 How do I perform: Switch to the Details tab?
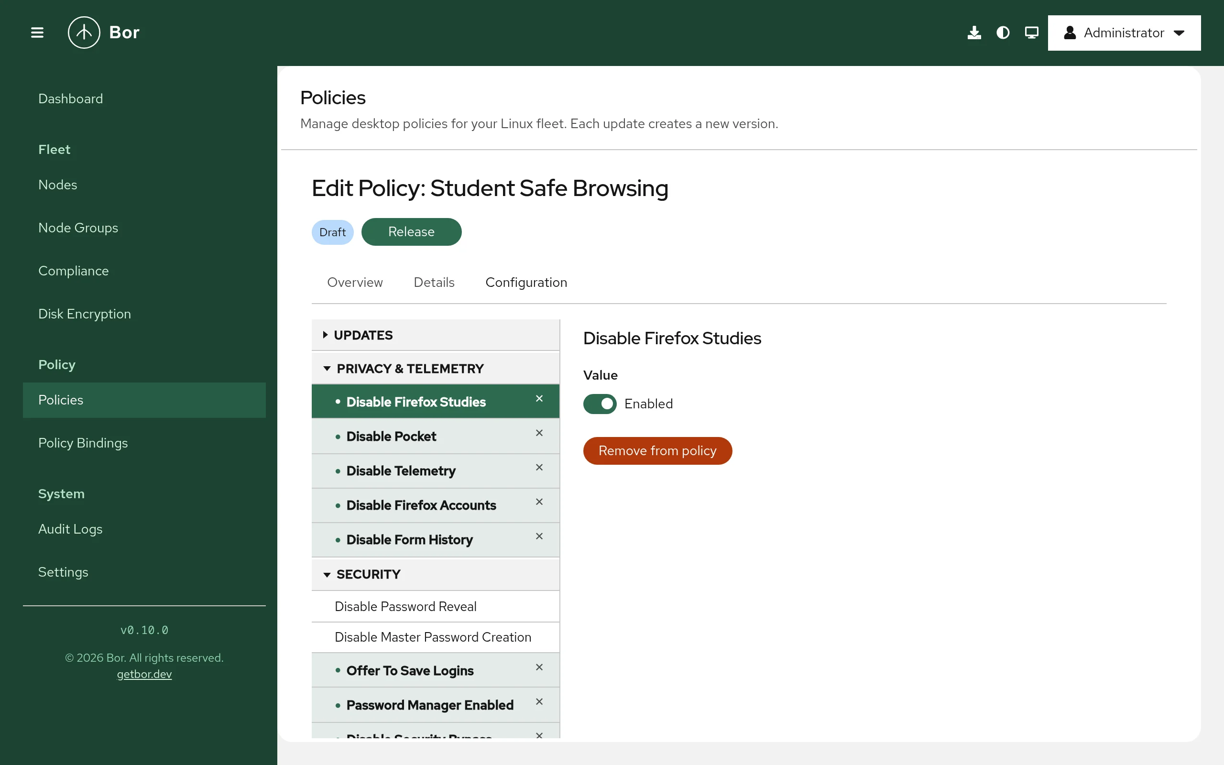pyautogui.click(x=434, y=282)
